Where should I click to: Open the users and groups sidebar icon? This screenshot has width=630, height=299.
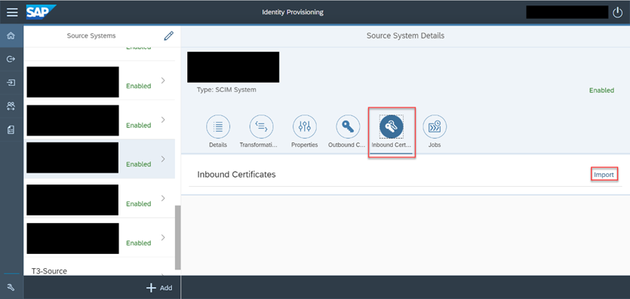pyautogui.click(x=11, y=106)
